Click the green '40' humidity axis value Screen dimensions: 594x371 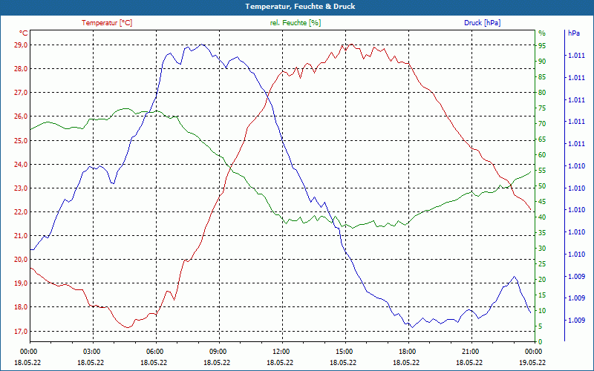click(542, 217)
